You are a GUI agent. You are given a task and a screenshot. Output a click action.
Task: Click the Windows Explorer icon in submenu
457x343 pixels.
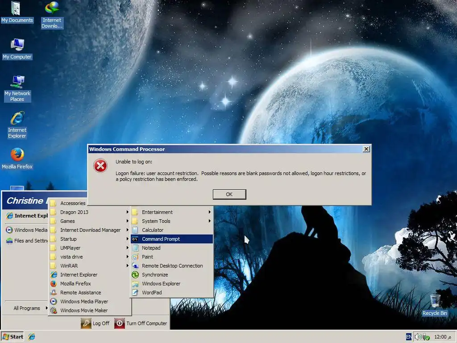(x=135, y=284)
